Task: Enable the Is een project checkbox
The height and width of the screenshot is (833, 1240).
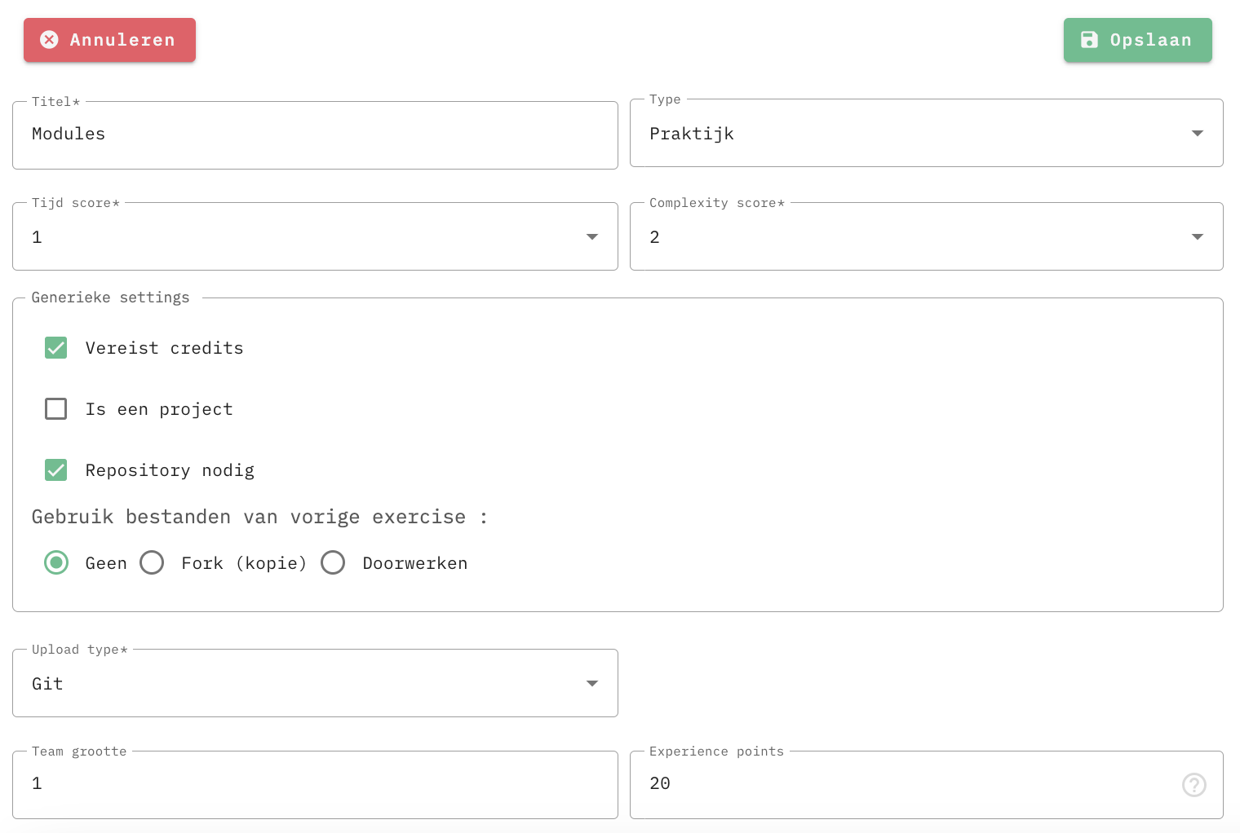Action: (x=55, y=408)
